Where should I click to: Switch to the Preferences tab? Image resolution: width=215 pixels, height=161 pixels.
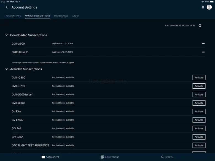[61, 16]
